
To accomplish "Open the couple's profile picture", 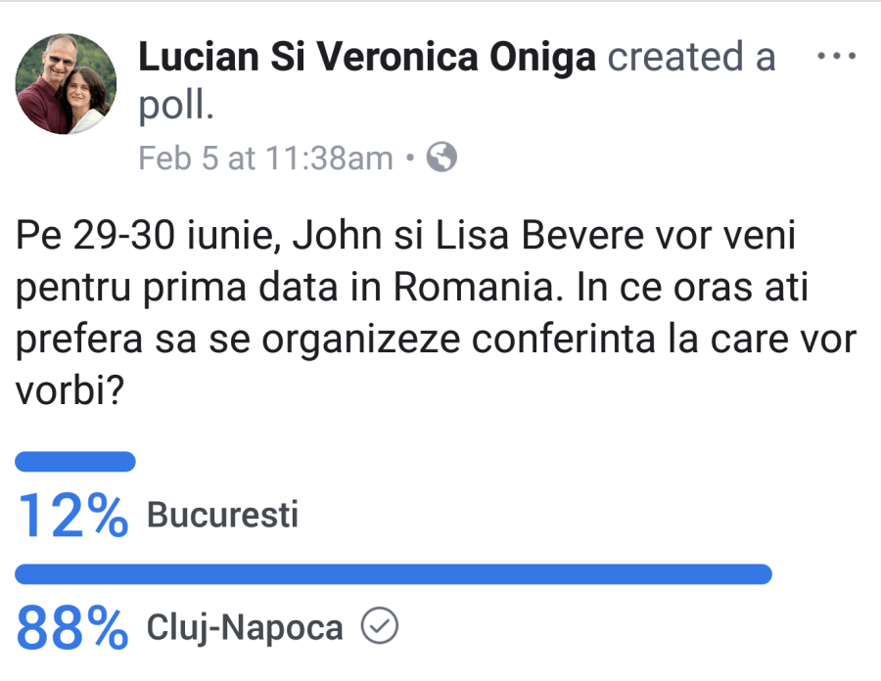I will pyautogui.click(x=66, y=84).
